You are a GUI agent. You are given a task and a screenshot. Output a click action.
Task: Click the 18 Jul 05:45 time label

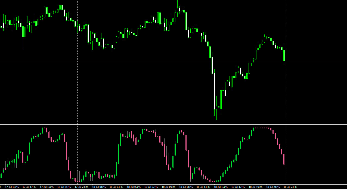[x=134, y=187]
